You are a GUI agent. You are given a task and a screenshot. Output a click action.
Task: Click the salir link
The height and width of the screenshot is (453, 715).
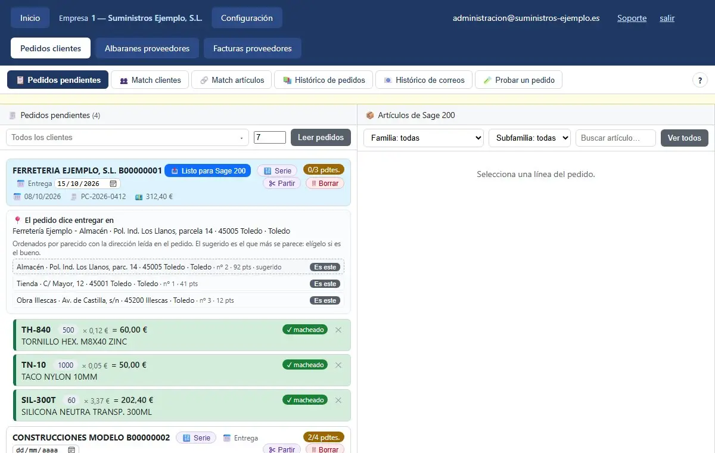(x=667, y=18)
